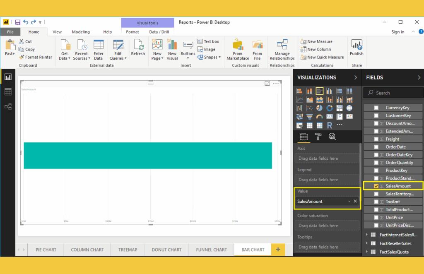The height and width of the screenshot is (274, 424).
Task: Click Manage Relationships
Action: pyautogui.click(x=282, y=50)
